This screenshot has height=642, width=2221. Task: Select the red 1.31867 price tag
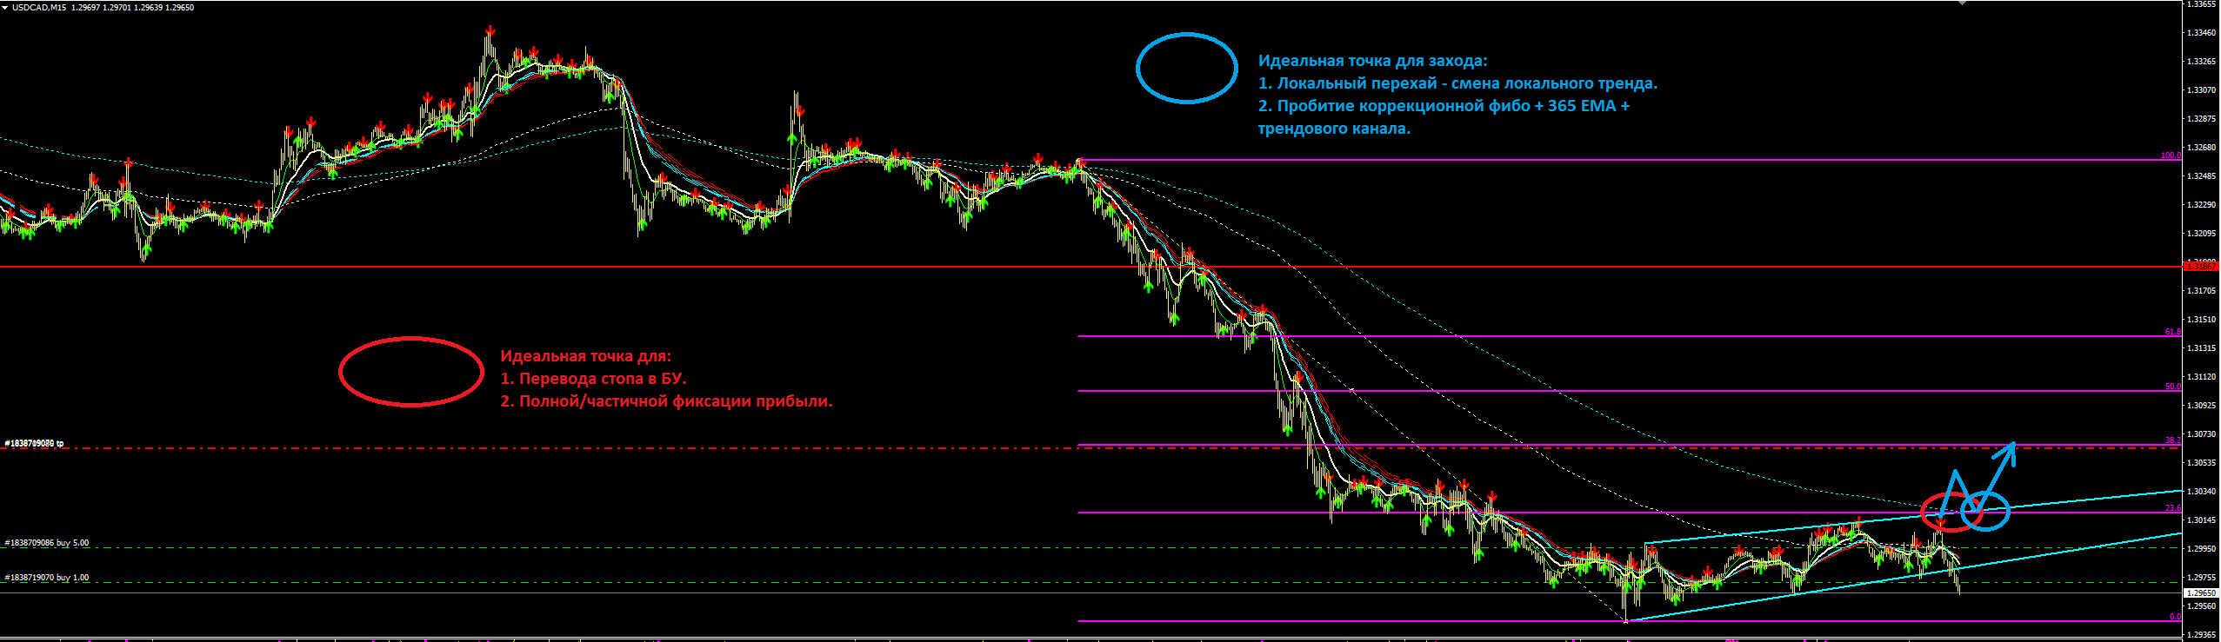2201,267
